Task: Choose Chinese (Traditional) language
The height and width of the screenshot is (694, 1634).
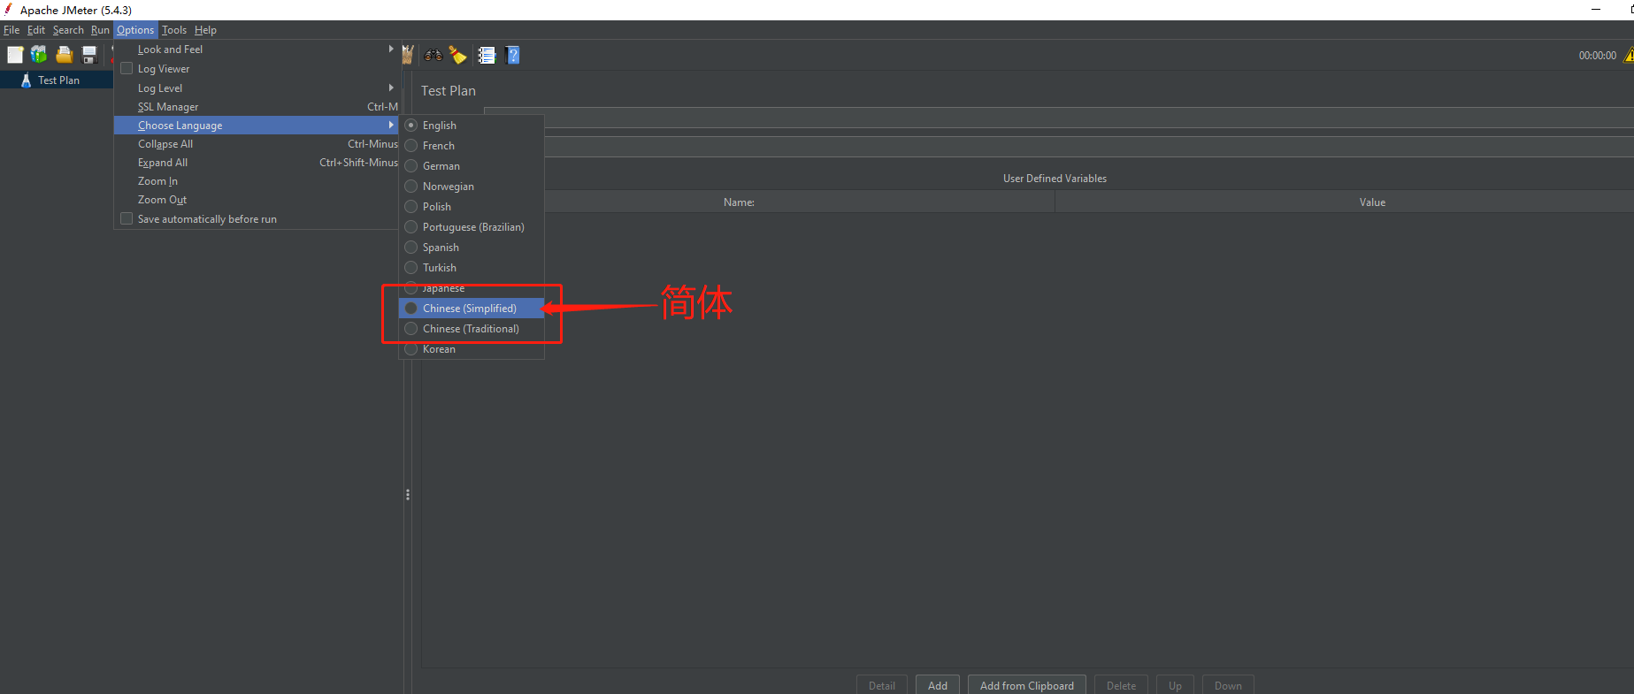Action: (471, 328)
